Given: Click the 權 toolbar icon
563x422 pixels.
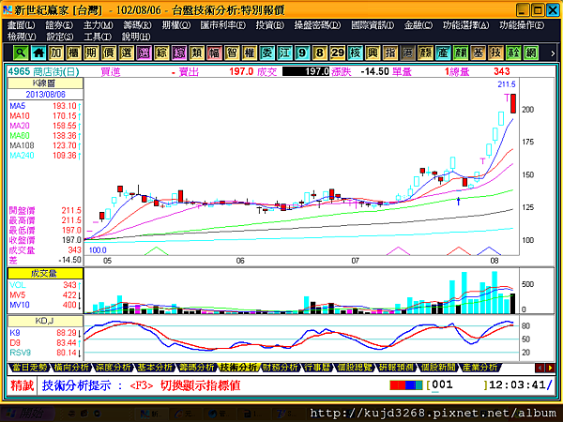Looking at the screenshot, I should [x=250, y=53].
